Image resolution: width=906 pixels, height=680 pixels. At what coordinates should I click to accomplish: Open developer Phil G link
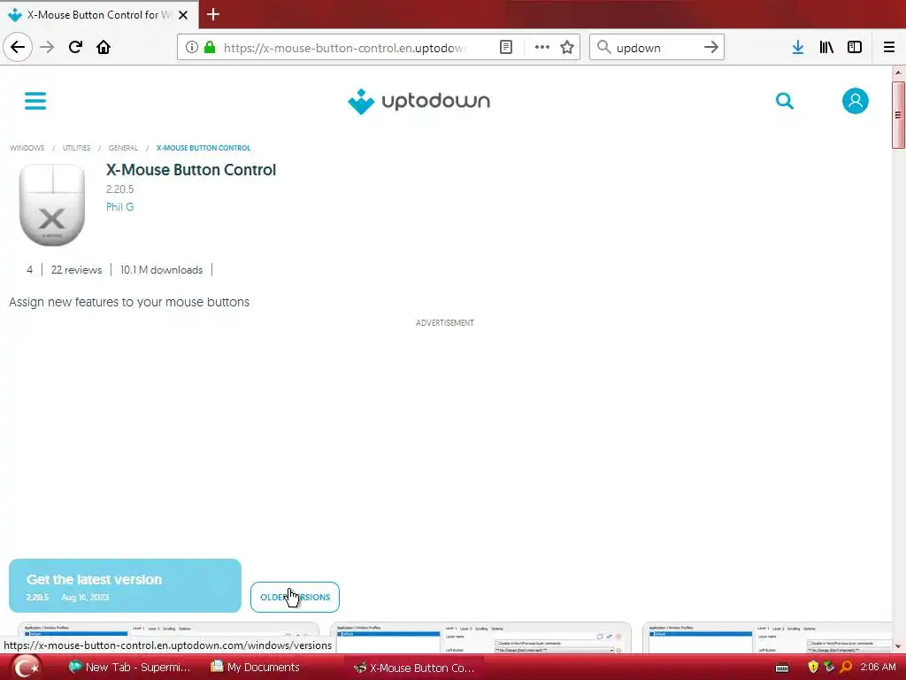click(119, 207)
